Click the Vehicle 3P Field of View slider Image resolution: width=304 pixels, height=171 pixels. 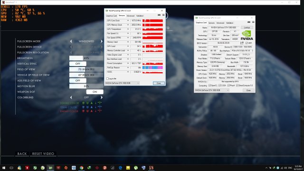pos(86,75)
